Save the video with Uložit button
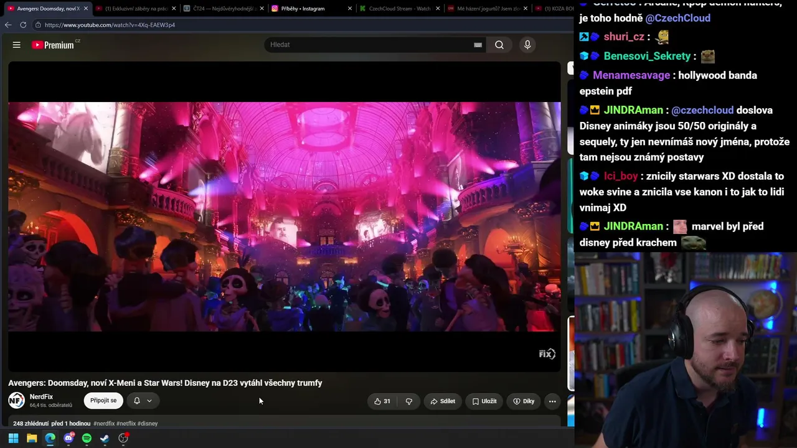Viewport: 797px width, 448px height. tap(484, 401)
